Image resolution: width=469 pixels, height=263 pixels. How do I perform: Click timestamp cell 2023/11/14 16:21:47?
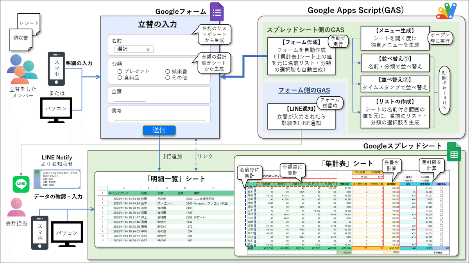(x=124, y=217)
